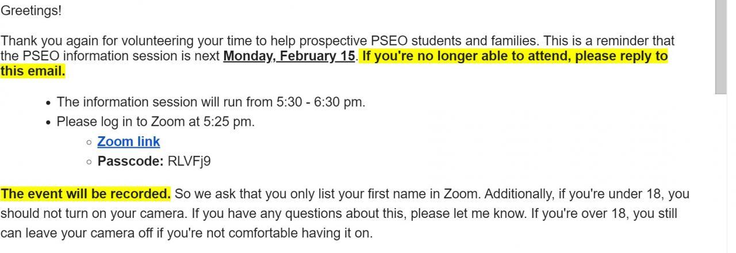This screenshot has width=736, height=253.
Task: Click the vertical scrollbar thumb
Action: [720, 46]
